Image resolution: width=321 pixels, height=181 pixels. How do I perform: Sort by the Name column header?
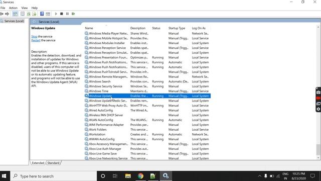(x=89, y=28)
